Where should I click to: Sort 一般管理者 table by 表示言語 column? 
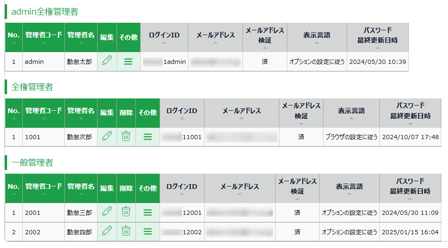click(x=349, y=188)
